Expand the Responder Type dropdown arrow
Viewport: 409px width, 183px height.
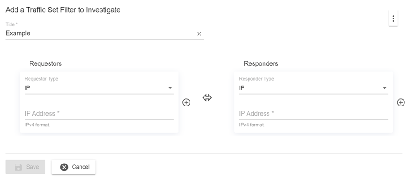coord(384,88)
